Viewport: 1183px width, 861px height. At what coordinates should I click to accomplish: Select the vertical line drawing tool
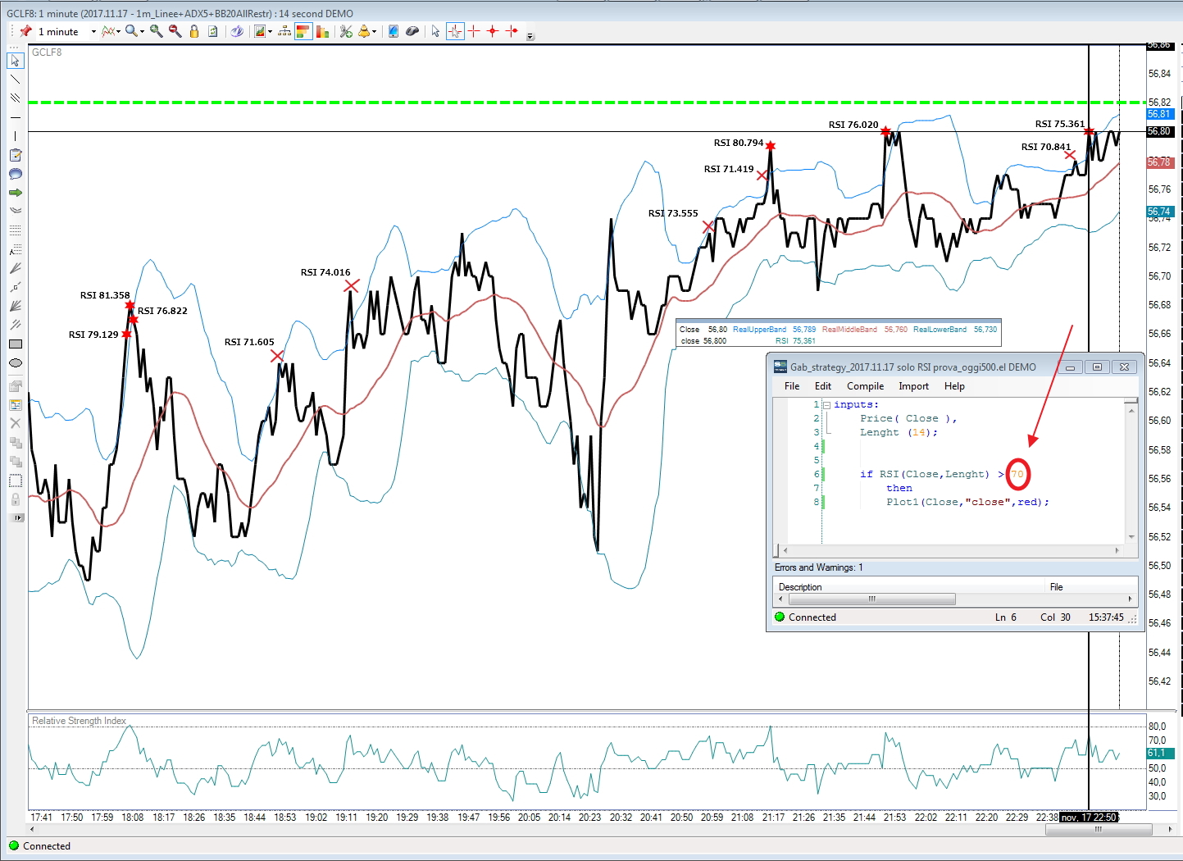[x=15, y=136]
